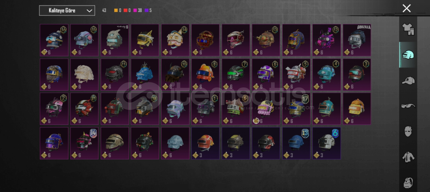Expand the sort dropdown chevron arrow
Viewport: 430px width, 192px height.
point(89,11)
